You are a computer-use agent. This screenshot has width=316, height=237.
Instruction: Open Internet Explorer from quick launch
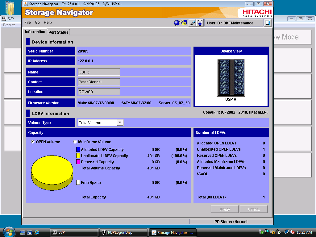37,232
